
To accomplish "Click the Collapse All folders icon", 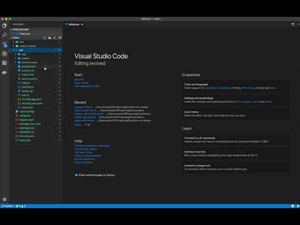I will click(x=60, y=37).
